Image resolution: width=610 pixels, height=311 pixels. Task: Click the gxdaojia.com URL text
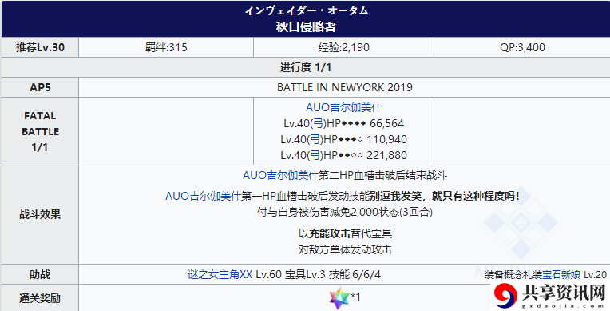click(x=564, y=306)
